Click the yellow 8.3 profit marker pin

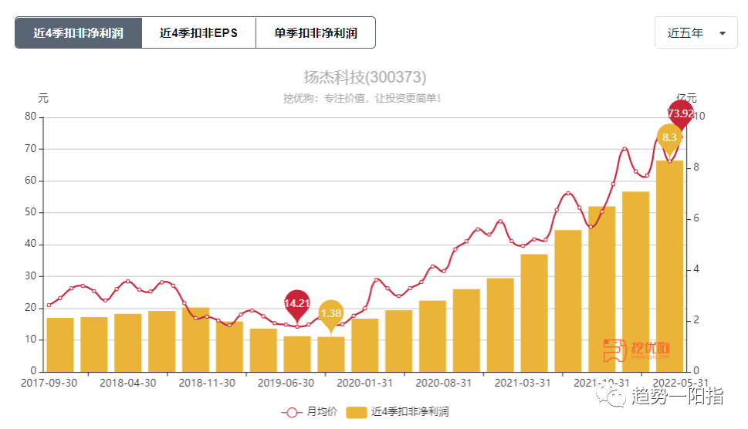(669, 139)
